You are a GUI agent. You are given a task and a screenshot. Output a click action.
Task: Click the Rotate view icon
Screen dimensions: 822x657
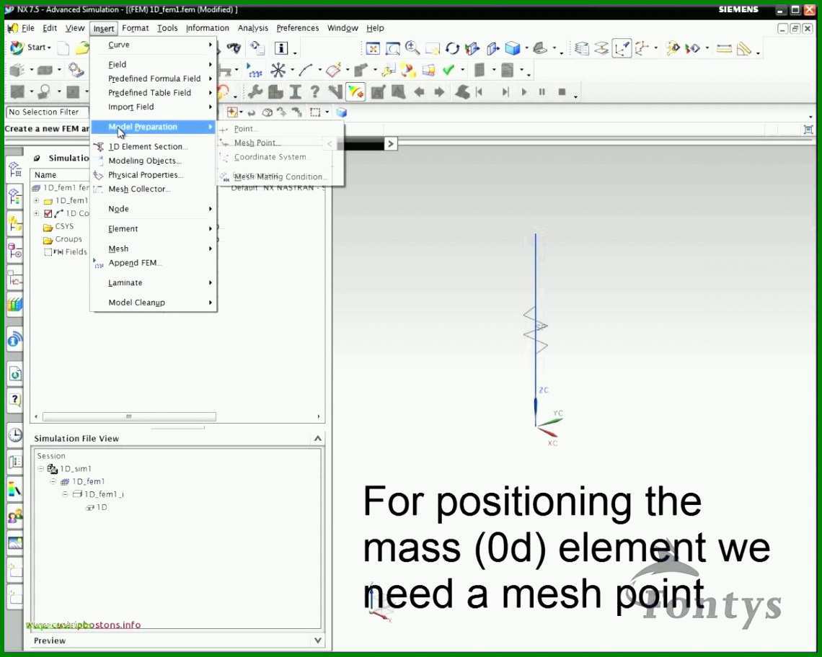pos(452,49)
